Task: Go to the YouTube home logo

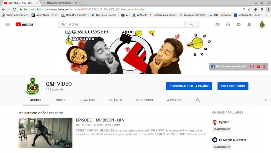Action: [24, 24]
